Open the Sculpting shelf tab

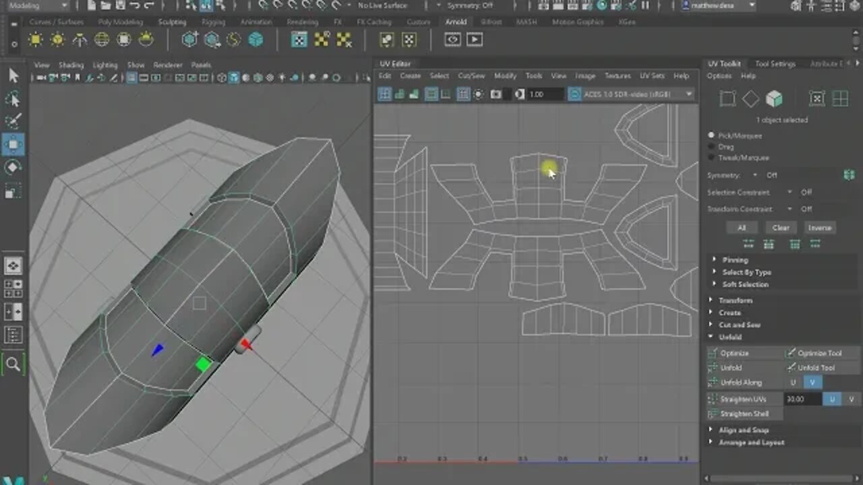tap(172, 22)
